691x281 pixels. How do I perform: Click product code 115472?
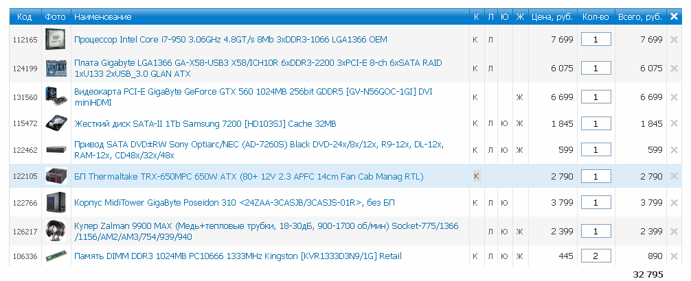tap(25, 124)
